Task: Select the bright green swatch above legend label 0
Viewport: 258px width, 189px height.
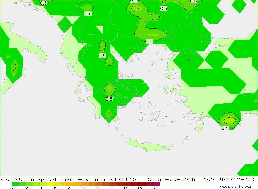Action: (15, 184)
